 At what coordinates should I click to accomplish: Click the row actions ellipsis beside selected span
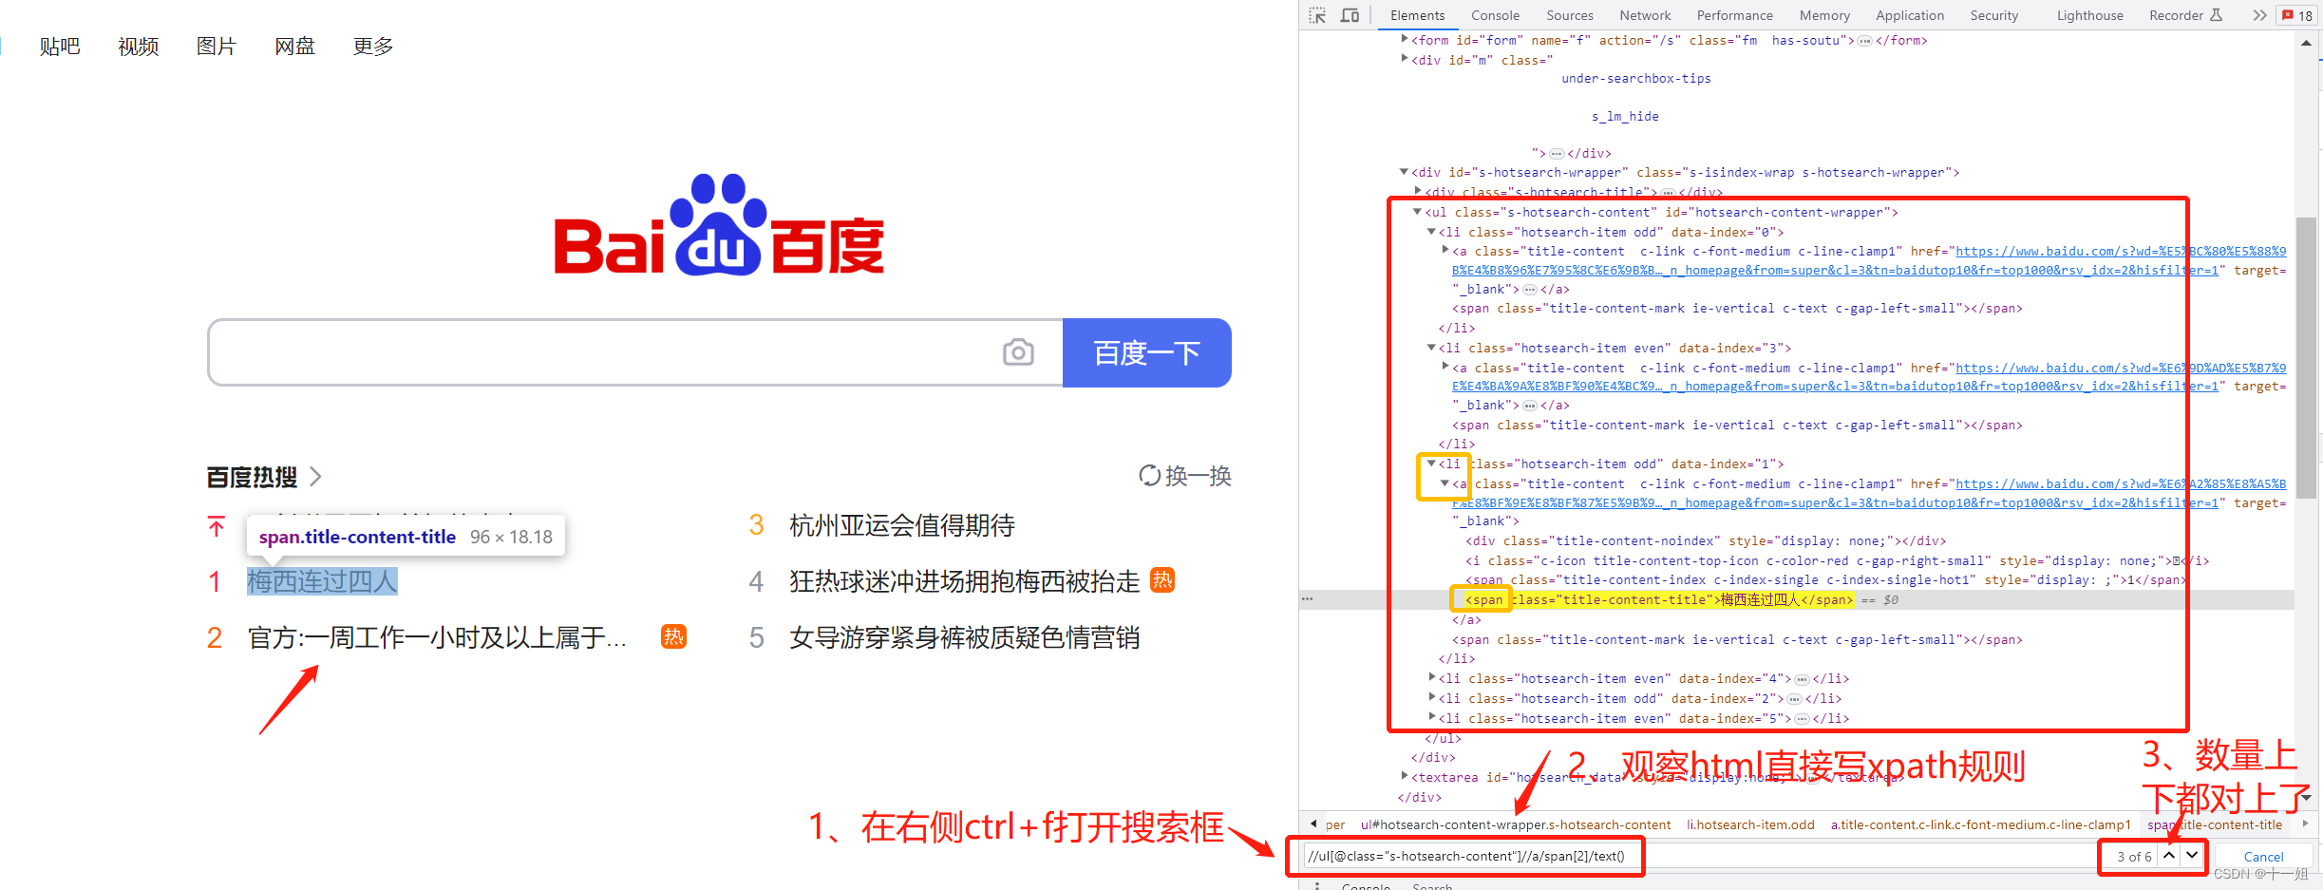1308,599
